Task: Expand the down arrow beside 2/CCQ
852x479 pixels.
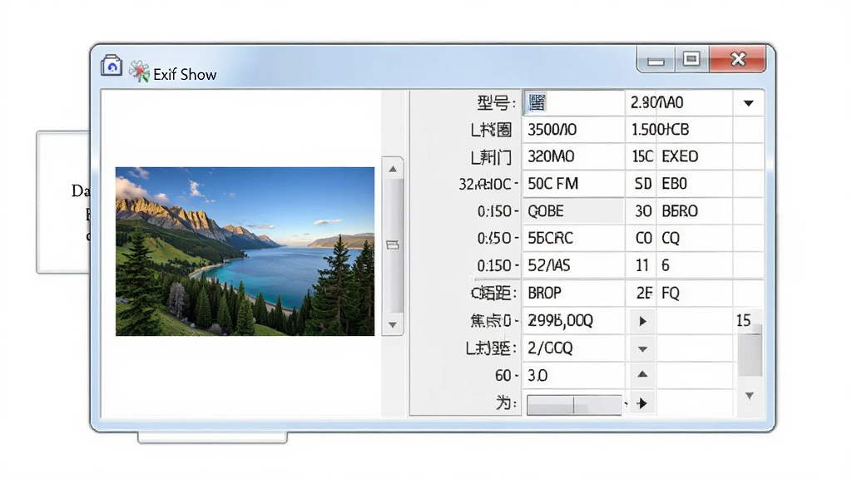Action: 642,348
